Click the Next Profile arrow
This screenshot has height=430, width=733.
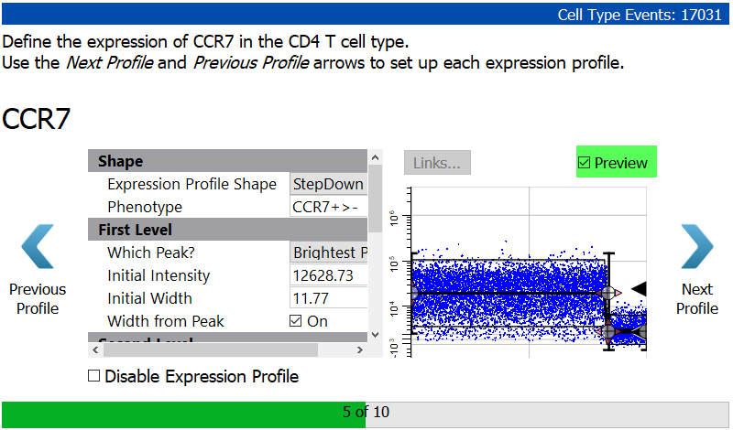coord(696,247)
